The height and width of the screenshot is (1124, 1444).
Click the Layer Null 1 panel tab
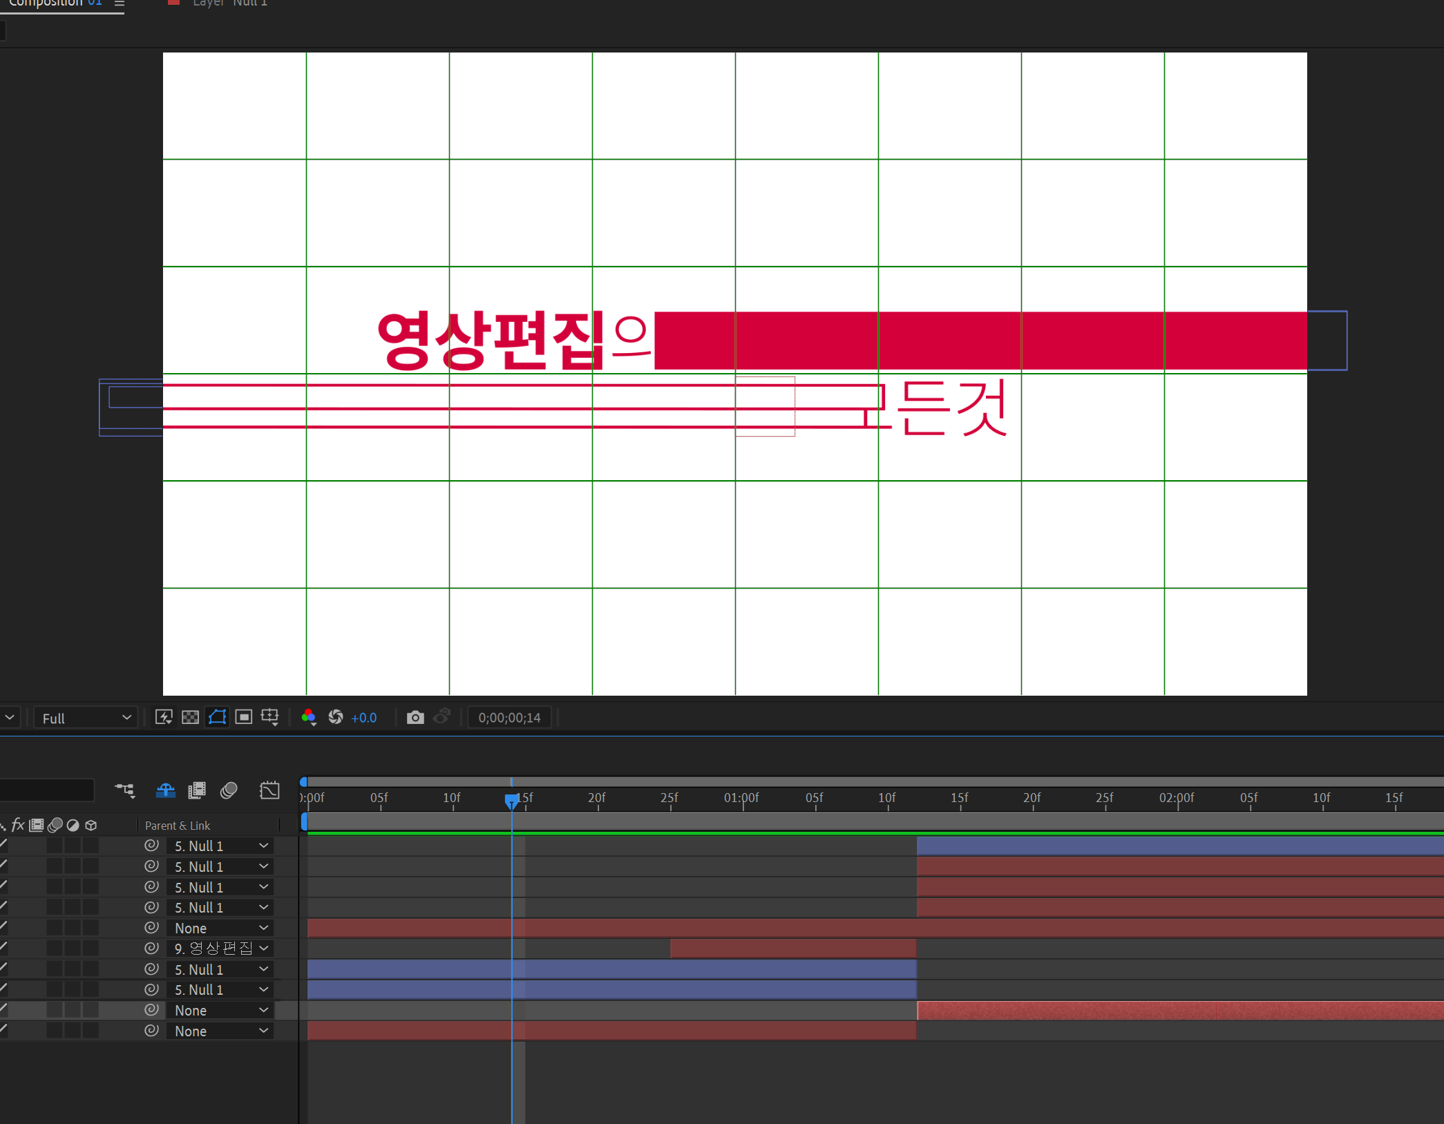point(229,3)
